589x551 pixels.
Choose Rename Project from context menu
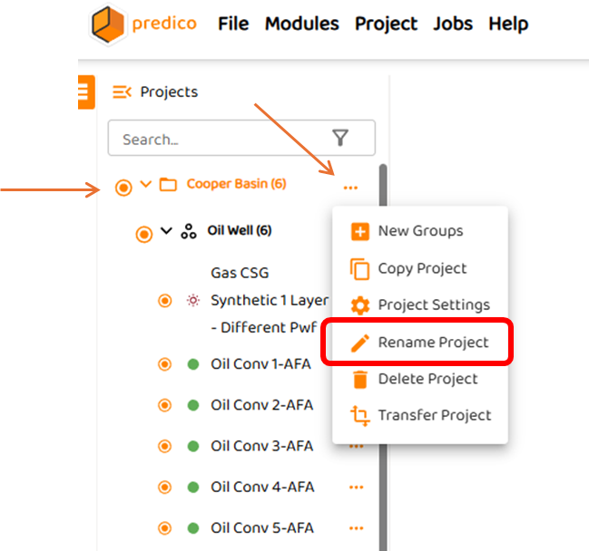pos(433,343)
